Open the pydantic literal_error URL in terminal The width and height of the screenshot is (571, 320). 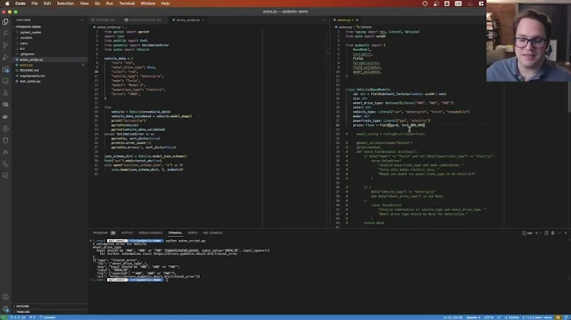pyautogui.click(x=195, y=253)
